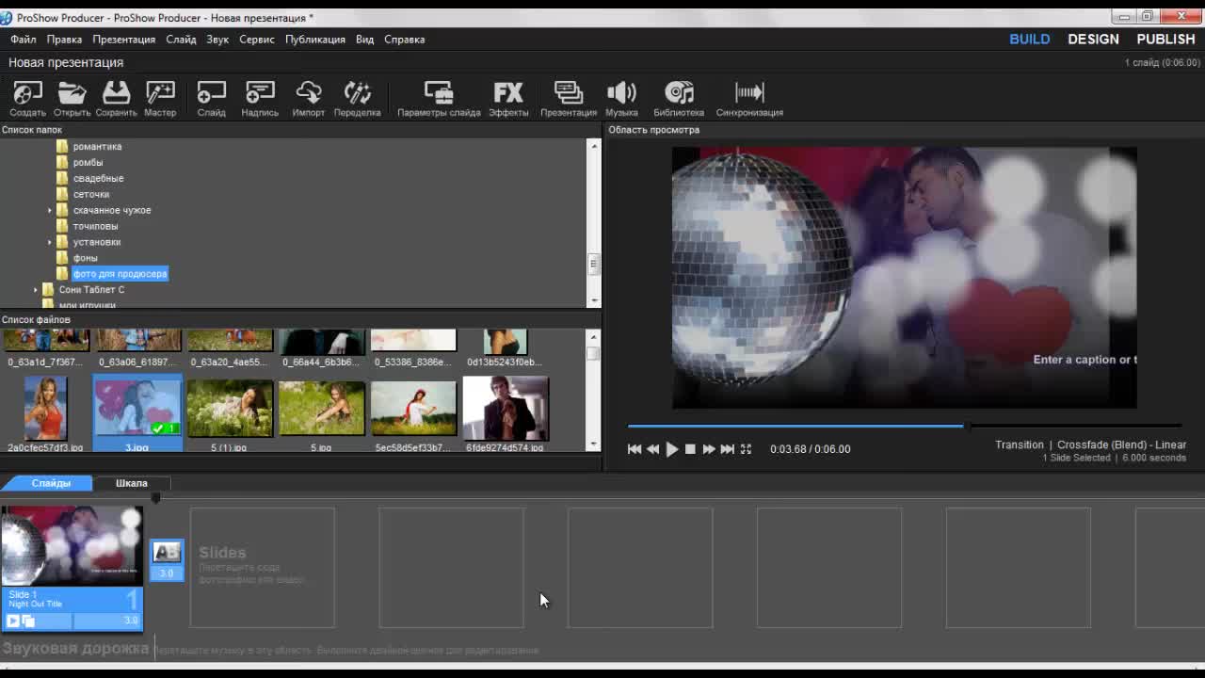Switch to the DESIGN workspace
The width and height of the screenshot is (1205, 678).
coord(1093,40)
